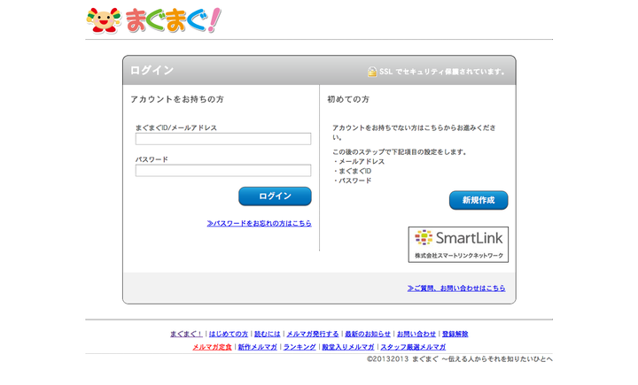Image resolution: width=638 pixels, height=385 pixels.
Task: Click the まぐまぐ! logo in the header
Action: [154, 20]
